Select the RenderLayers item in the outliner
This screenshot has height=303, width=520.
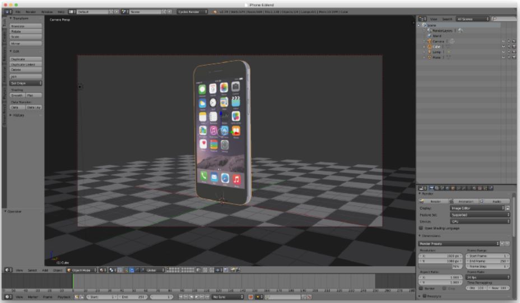point(443,30)
